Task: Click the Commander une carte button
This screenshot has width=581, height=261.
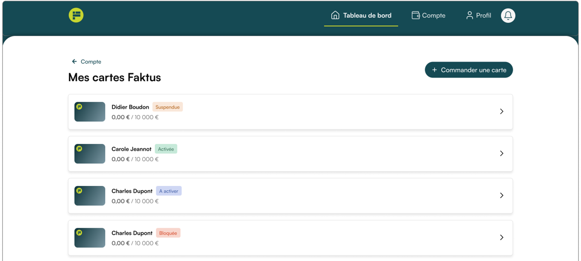Action: click(469, 70)
